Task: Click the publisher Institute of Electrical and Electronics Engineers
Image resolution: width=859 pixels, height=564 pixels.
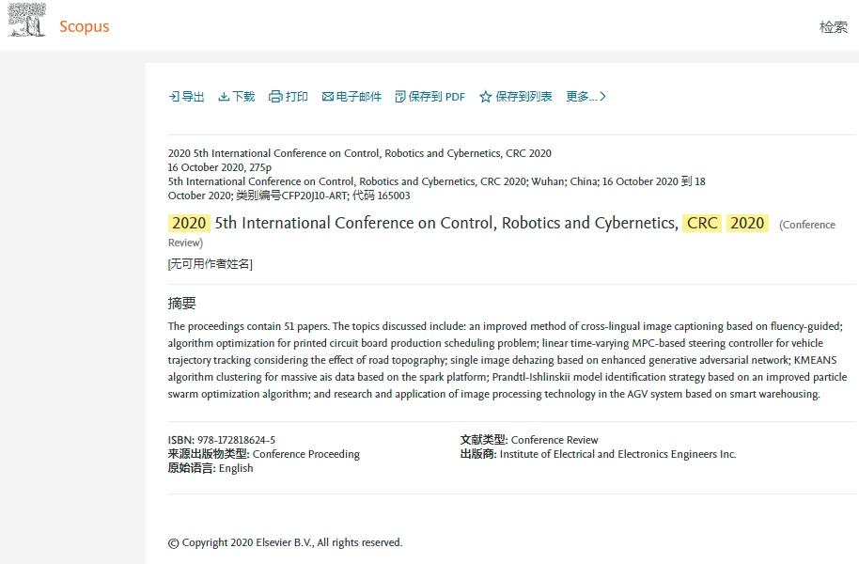Action: click(x=618, y=454)
